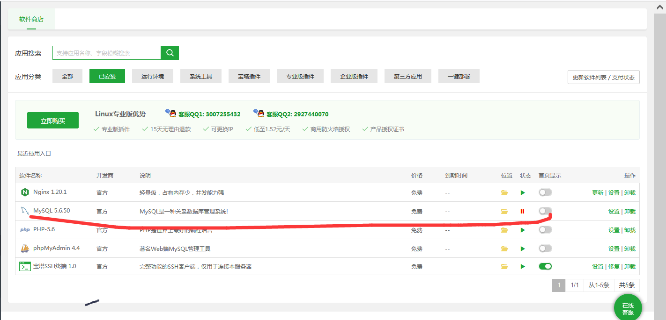Click PHP-5.6 green running status icon
This screenshot has height=320, width=666.
(x=523, y=230)
